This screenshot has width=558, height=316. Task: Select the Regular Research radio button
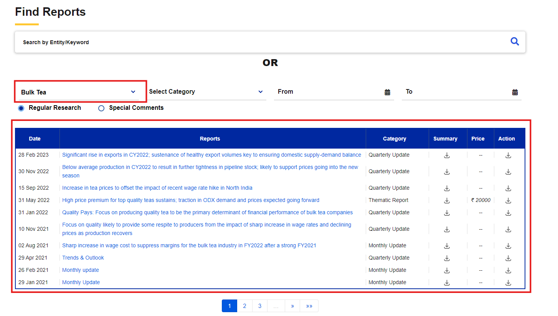click(x=21, y=108)
